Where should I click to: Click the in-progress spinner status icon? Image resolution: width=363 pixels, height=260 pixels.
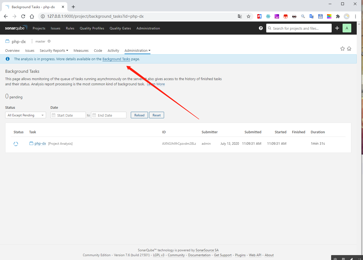[x=16, y=144]
